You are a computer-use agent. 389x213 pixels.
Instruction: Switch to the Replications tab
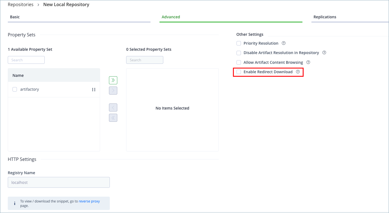click(x=325, y=17)
